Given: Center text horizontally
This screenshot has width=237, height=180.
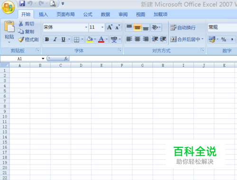Looking at the screenshot, I should (x=137, y=39).
